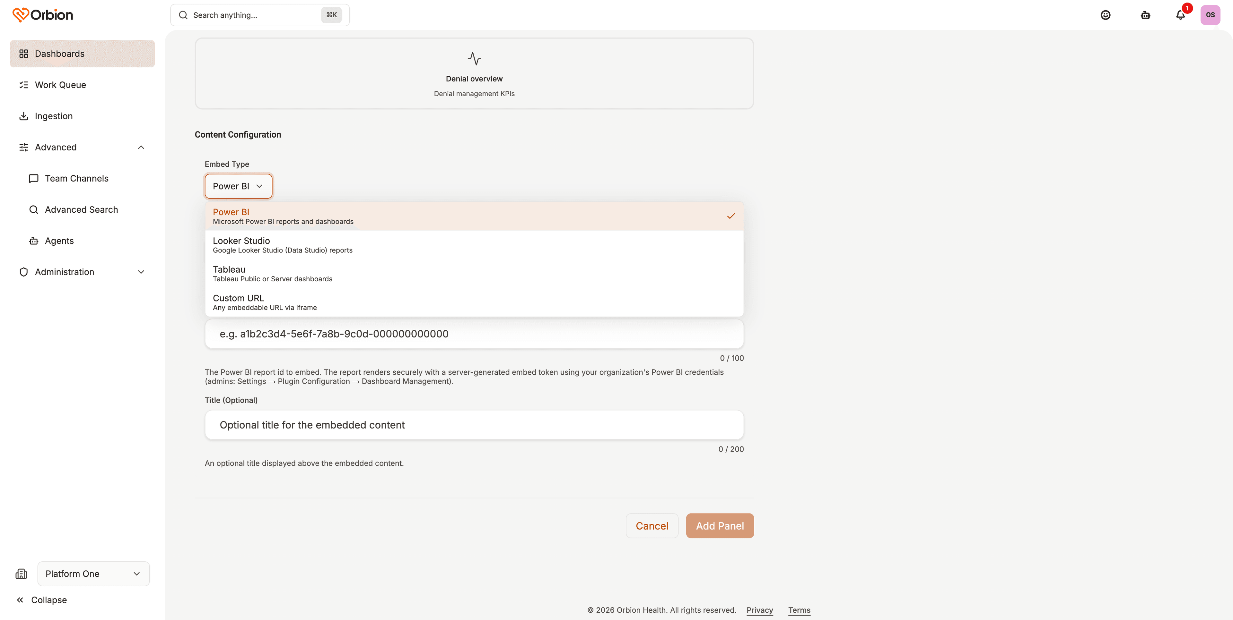Open the Privacy link
This screenshot has width=1233, height=620.
(760, 610)
